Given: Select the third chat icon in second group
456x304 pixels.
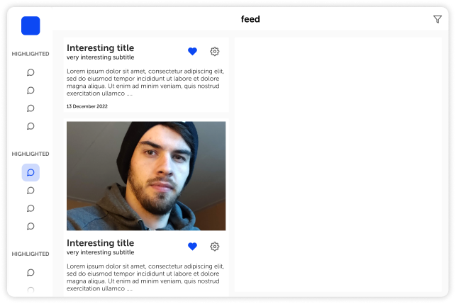Looking at the screenshot, I should point(30,208).
